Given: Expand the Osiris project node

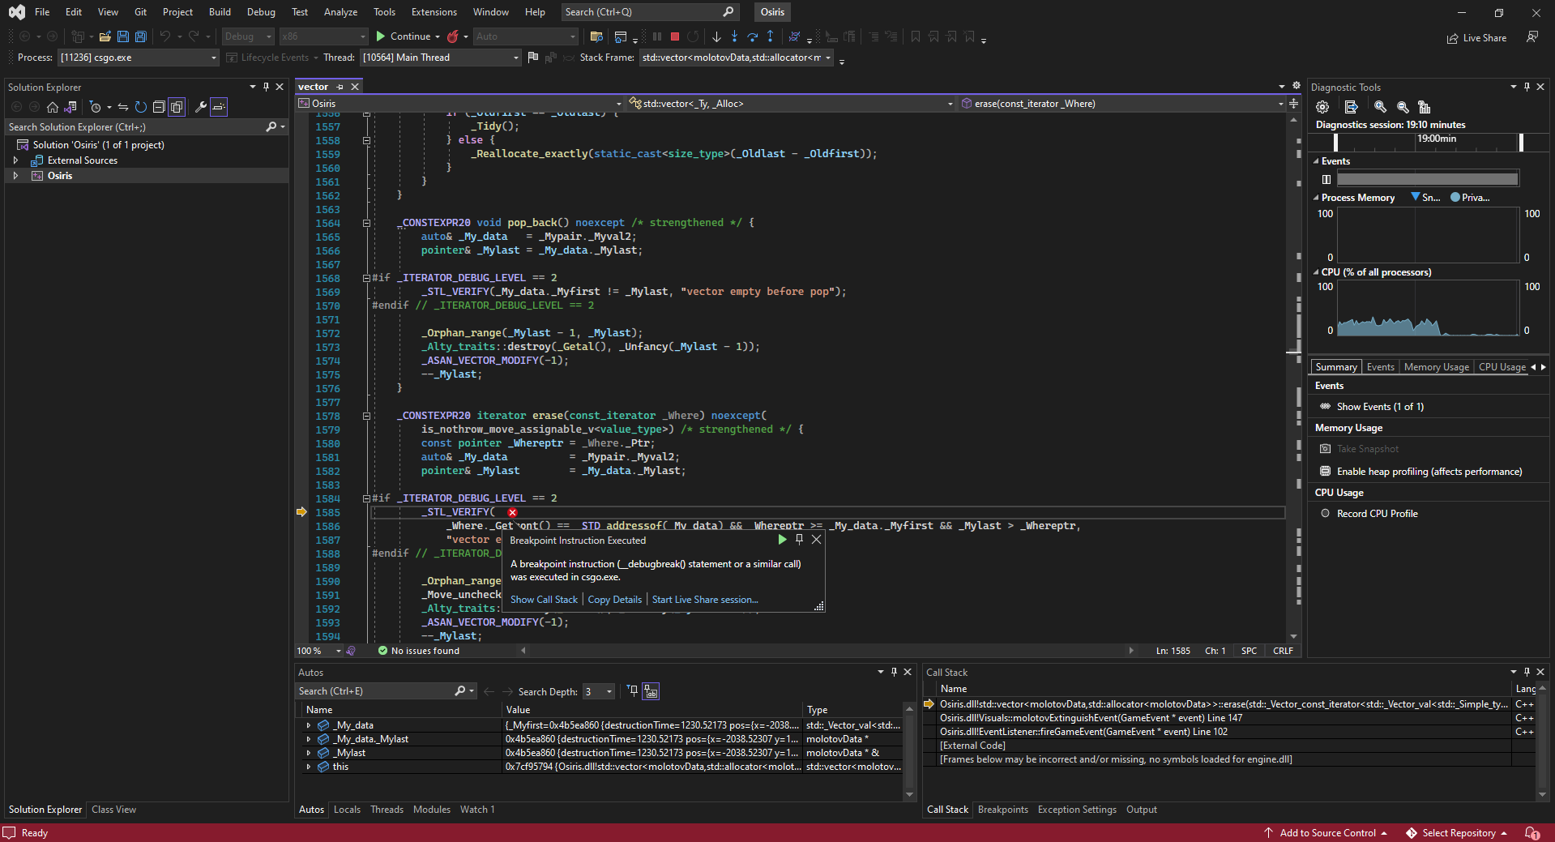Looking at the screenshot, I should tap(15, 176).
